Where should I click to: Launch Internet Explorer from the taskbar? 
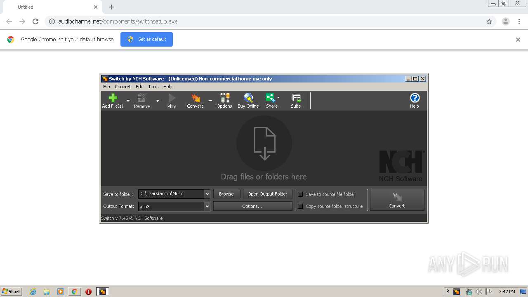coord(33,292)
